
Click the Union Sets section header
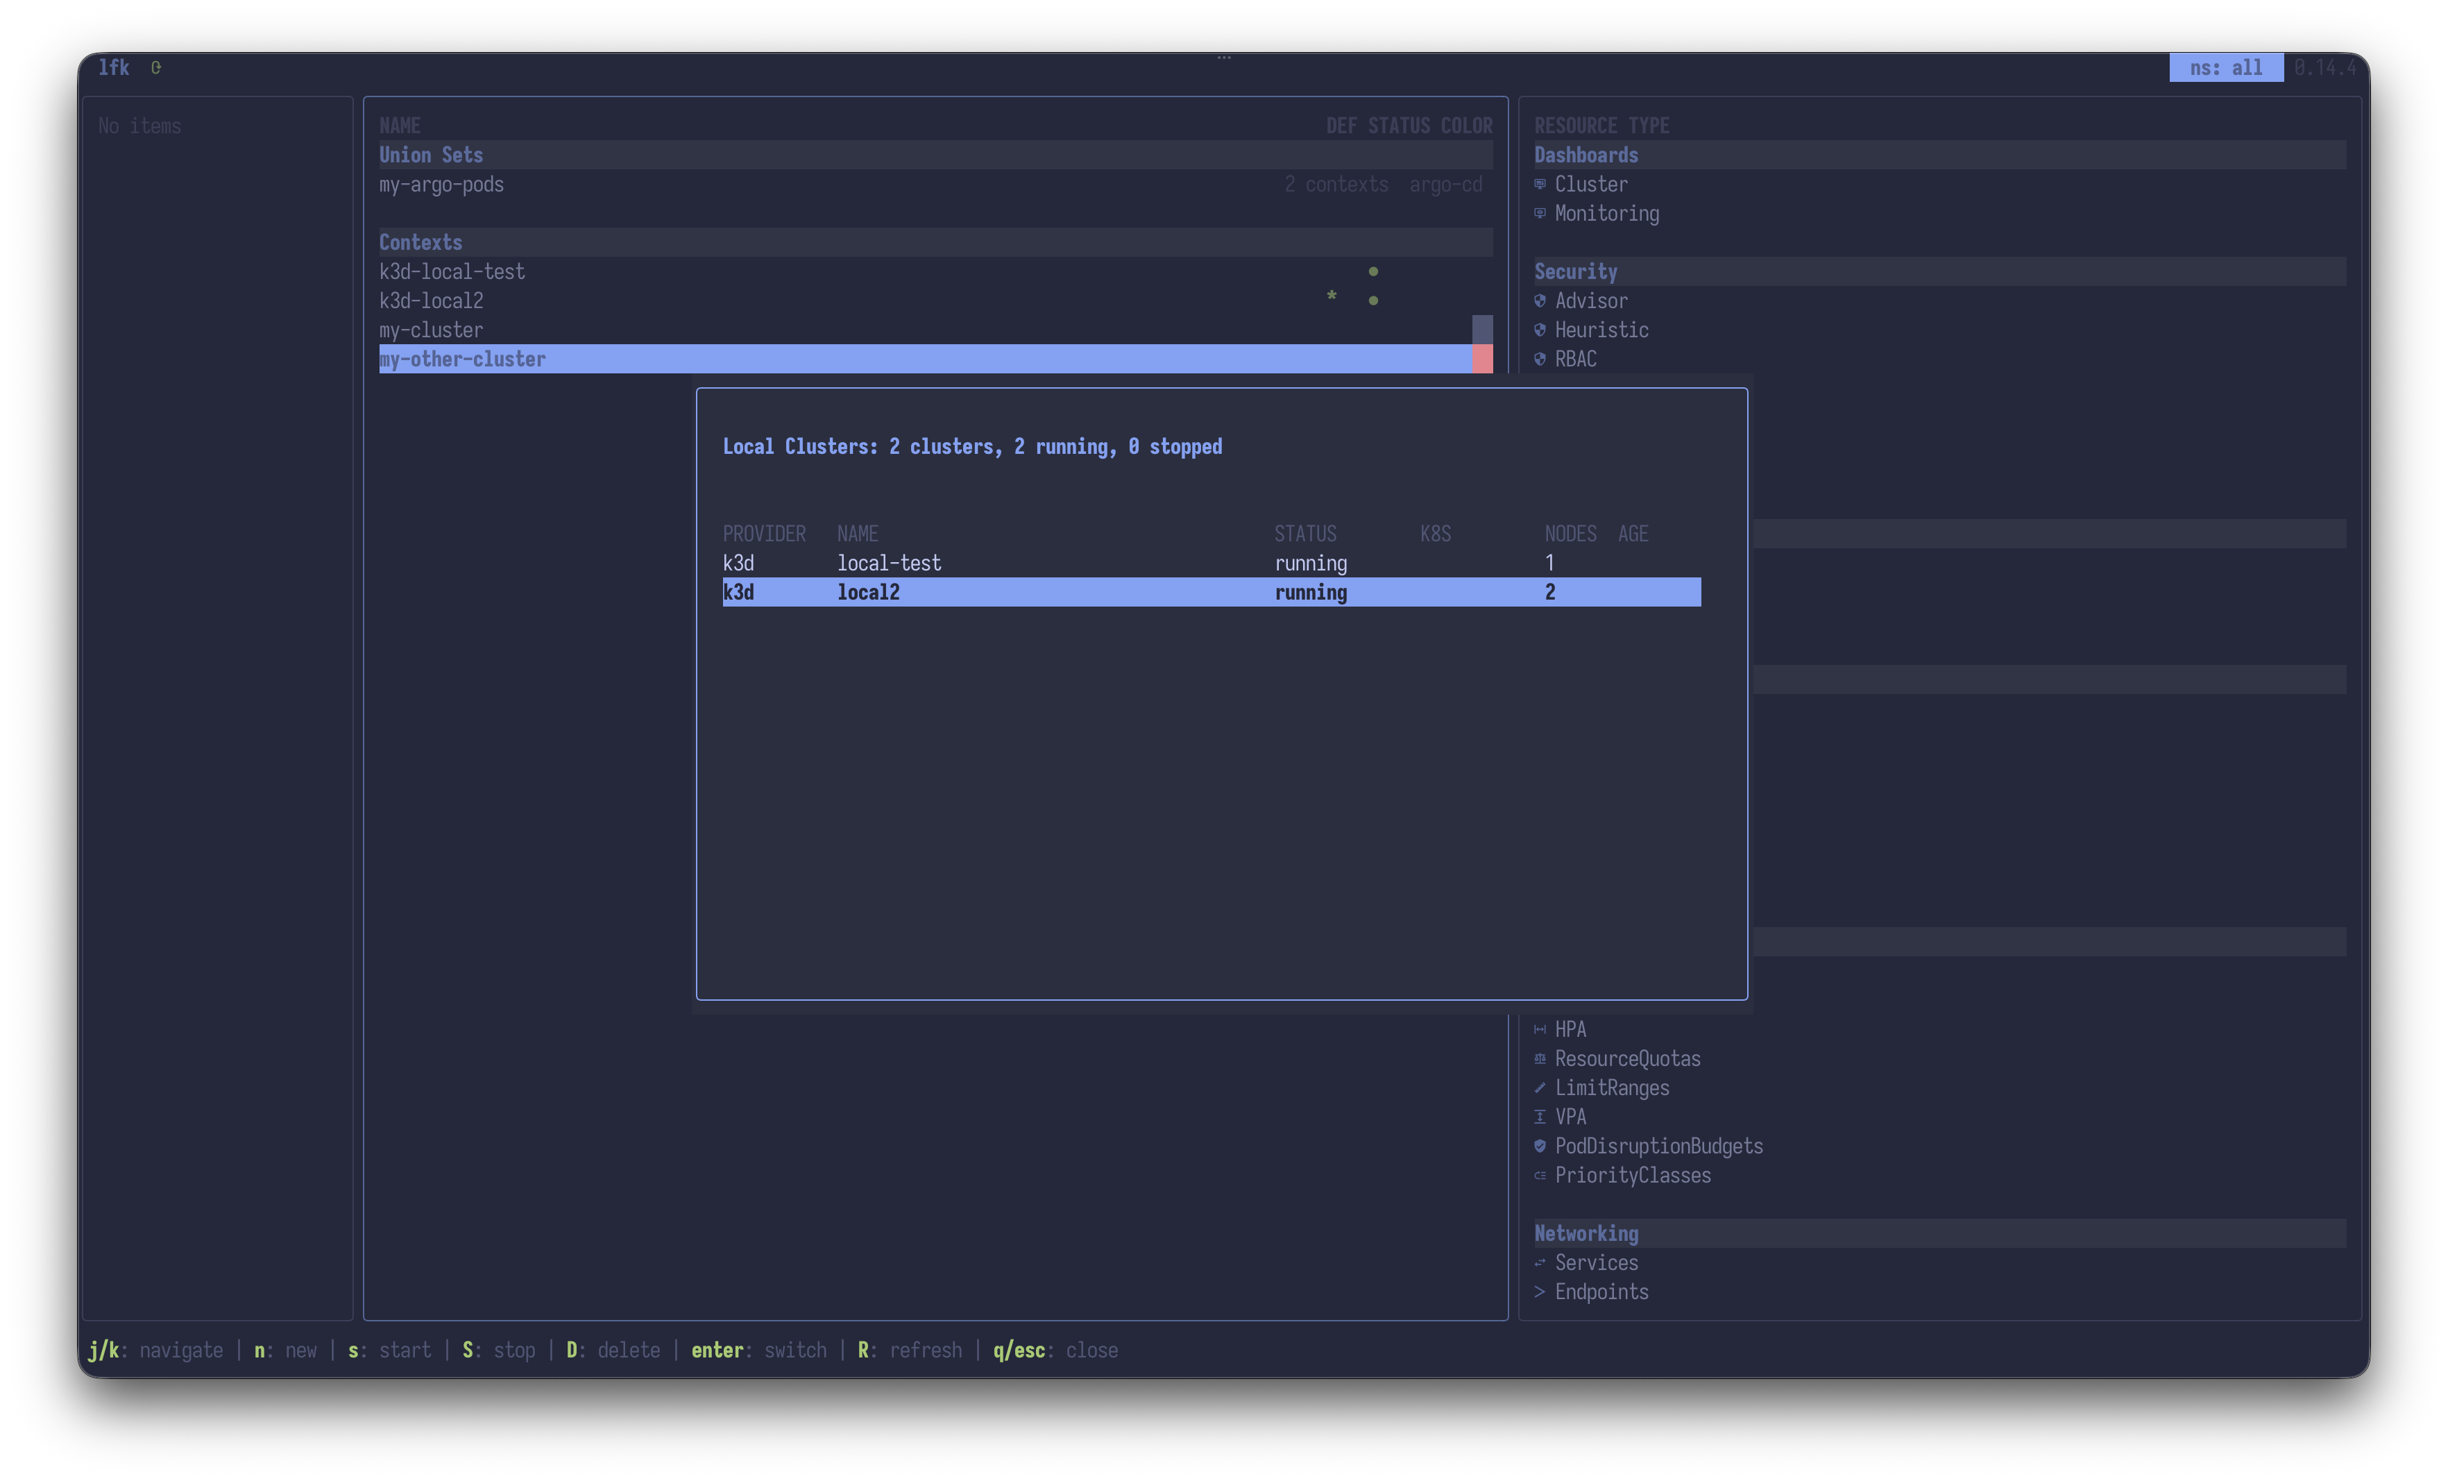[x=935, y=155]
